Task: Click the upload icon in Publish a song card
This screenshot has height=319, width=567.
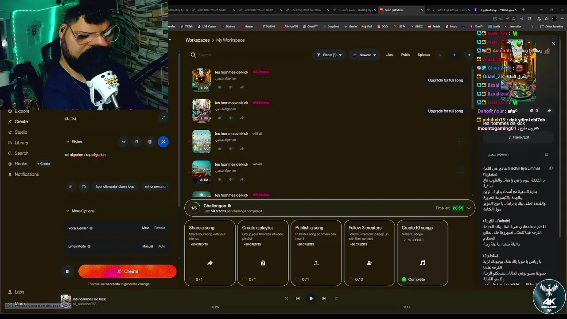Action: [316, 263]
